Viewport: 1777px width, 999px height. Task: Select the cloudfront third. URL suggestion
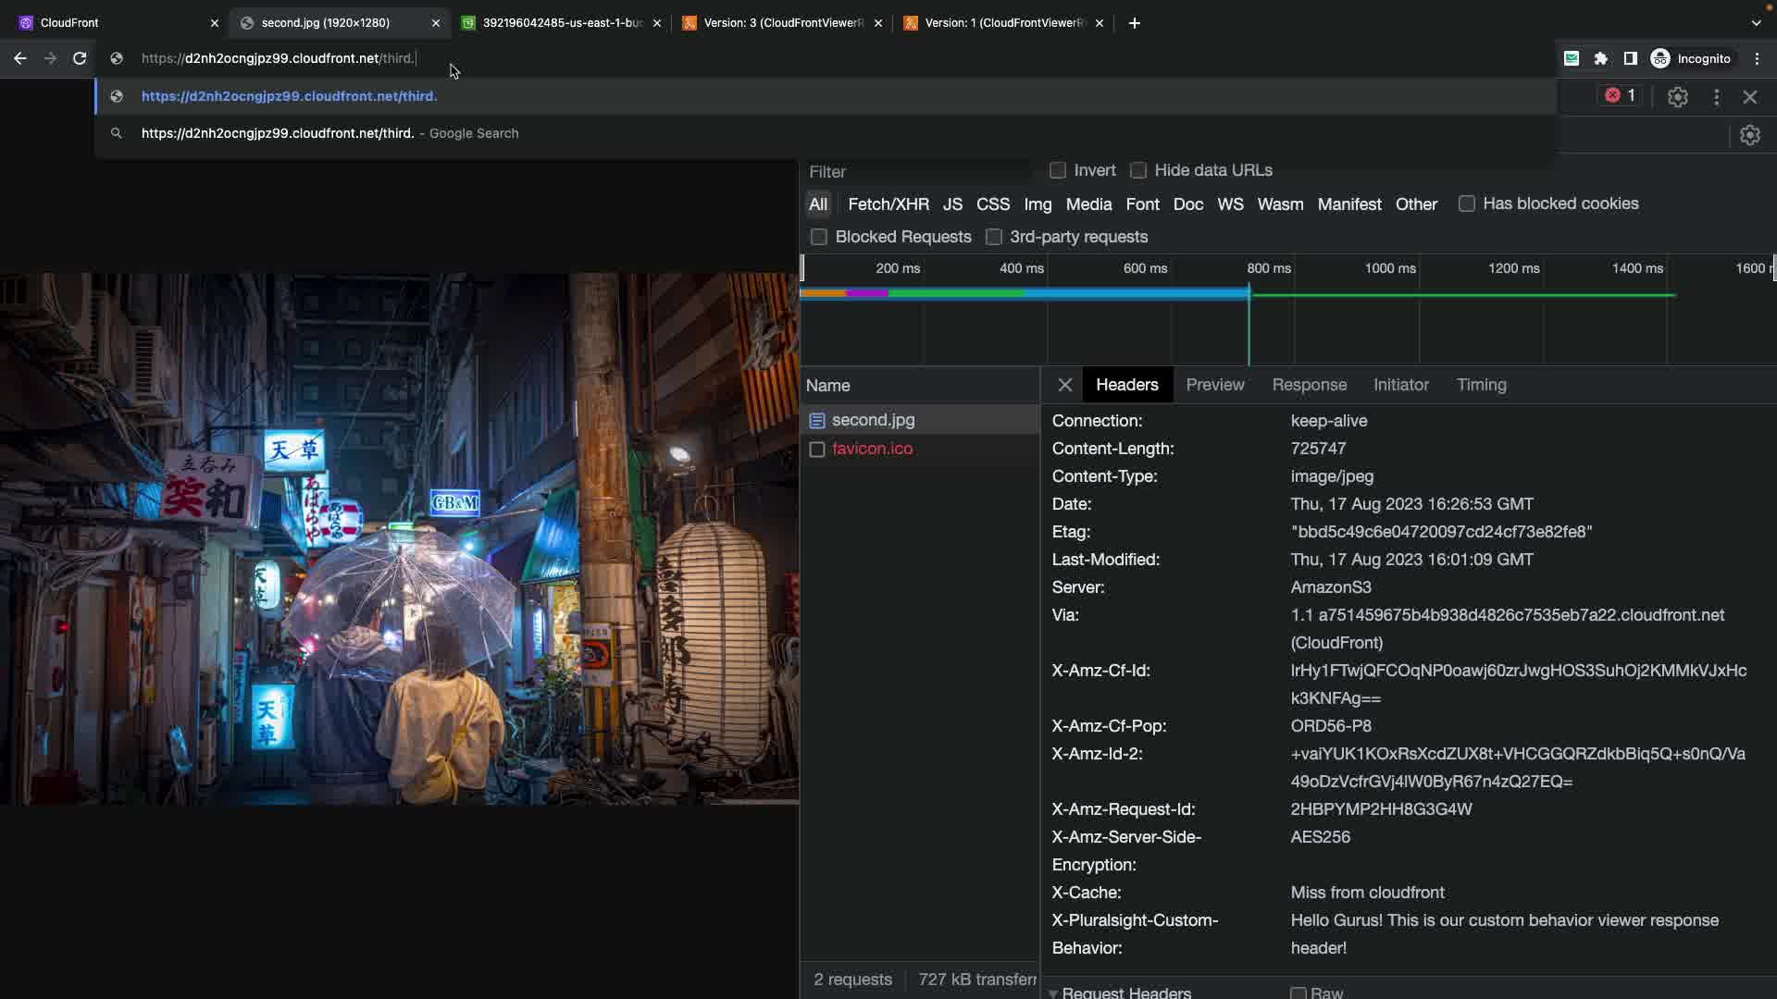289,96
